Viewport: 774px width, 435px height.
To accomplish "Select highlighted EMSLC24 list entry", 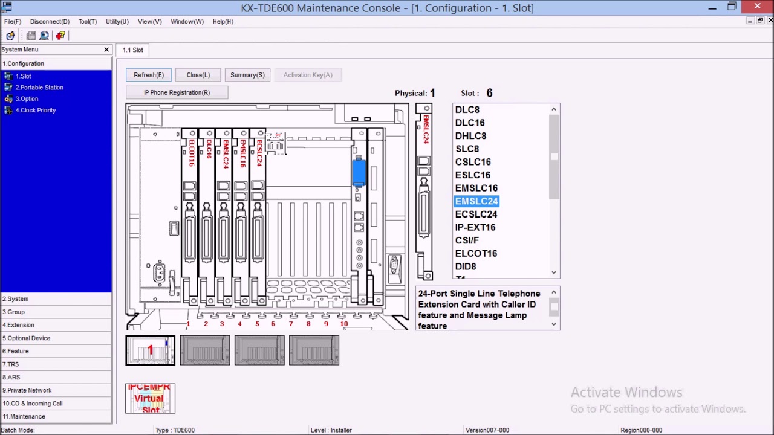I will click(x=476, y=201).
